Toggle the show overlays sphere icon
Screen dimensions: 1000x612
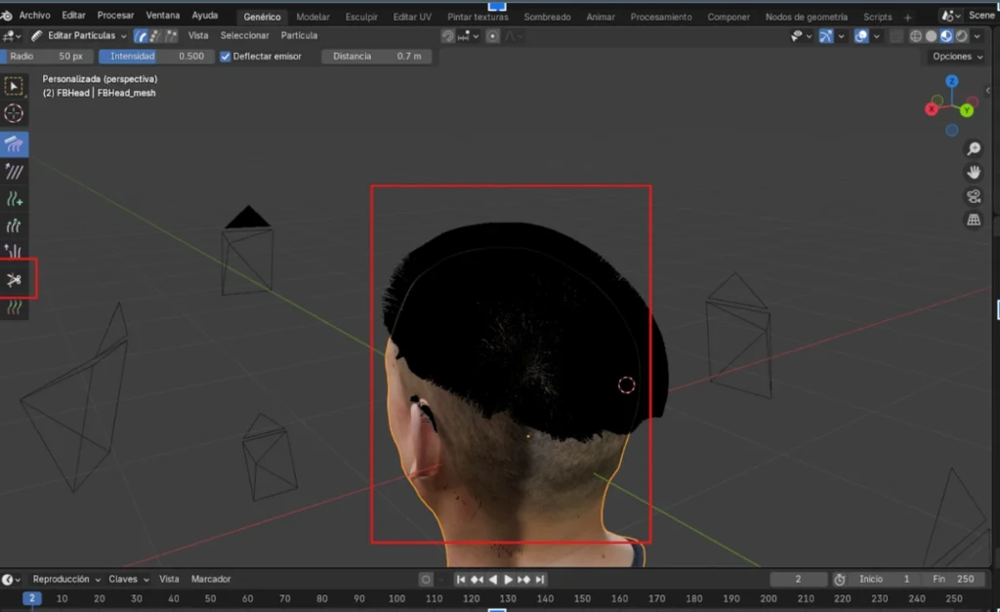pos(860,36)
